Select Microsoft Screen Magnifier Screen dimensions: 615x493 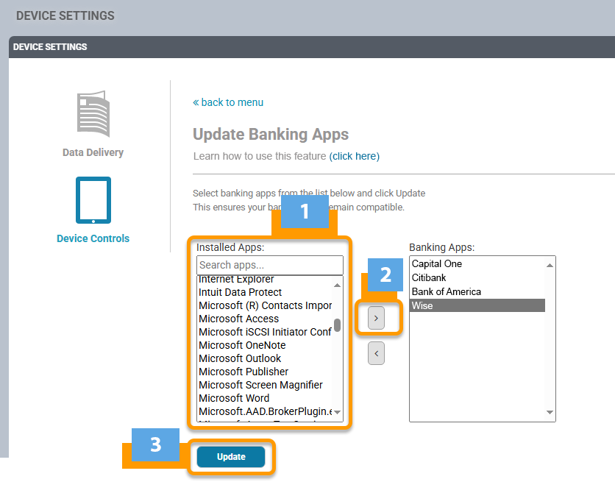265,385
